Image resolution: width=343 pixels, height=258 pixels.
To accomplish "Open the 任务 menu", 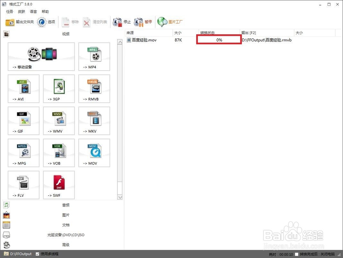I will click(9, 12).
